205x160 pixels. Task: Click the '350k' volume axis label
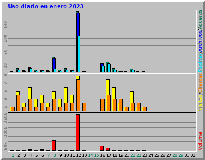click(x=5, y=118)
